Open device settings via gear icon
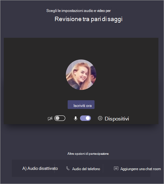 (x=100, y=118)
